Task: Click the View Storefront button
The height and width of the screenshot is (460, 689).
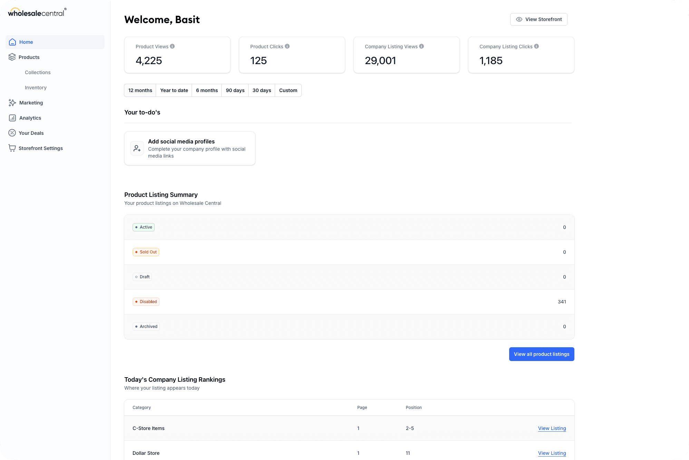Action: tap(538, 19)
